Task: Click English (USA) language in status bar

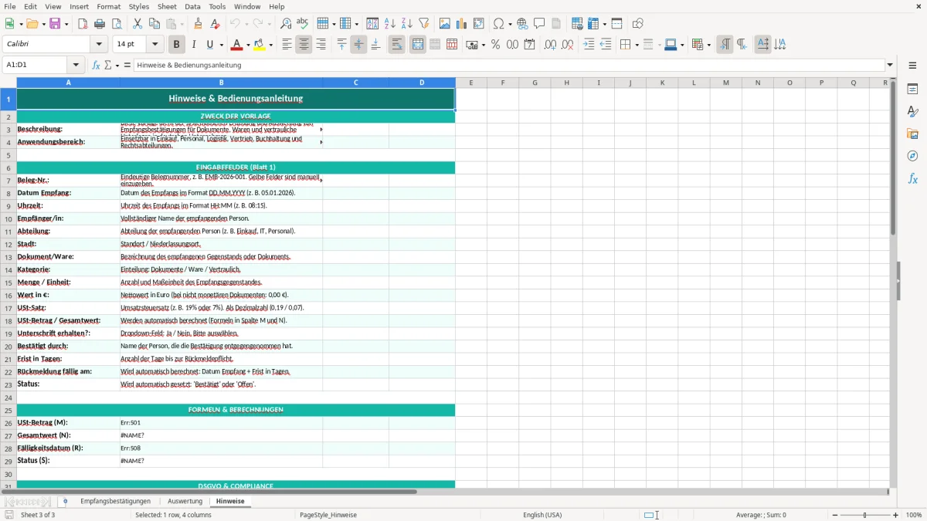Action: pos(542,515)
